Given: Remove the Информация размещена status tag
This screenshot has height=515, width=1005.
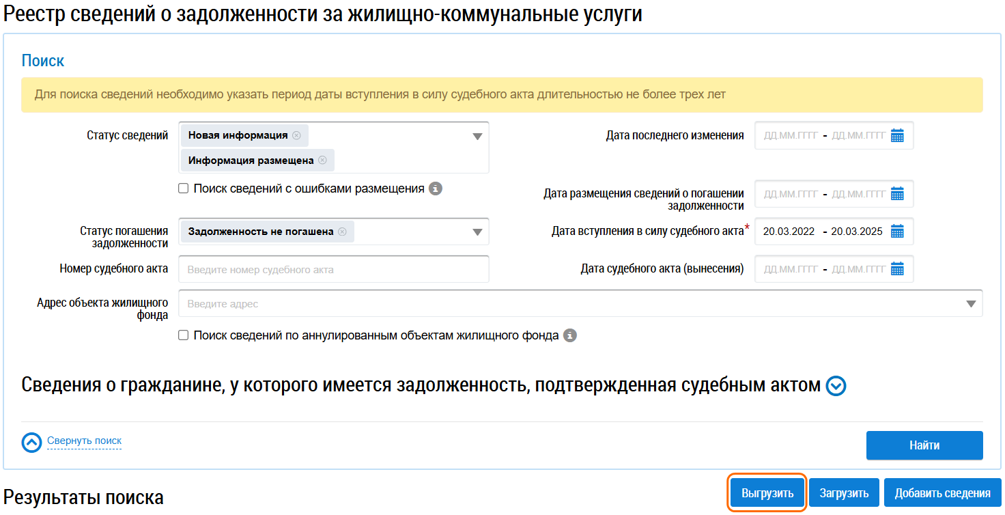Looking at the screenshot, I should [x=322, y=161].
